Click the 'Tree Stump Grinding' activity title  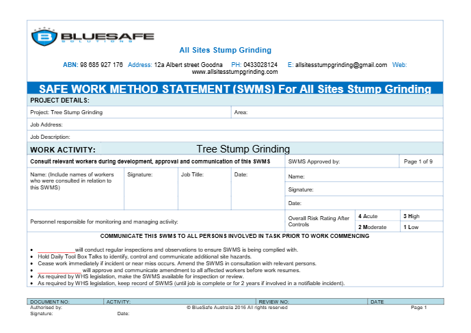[x=243, y=149]
